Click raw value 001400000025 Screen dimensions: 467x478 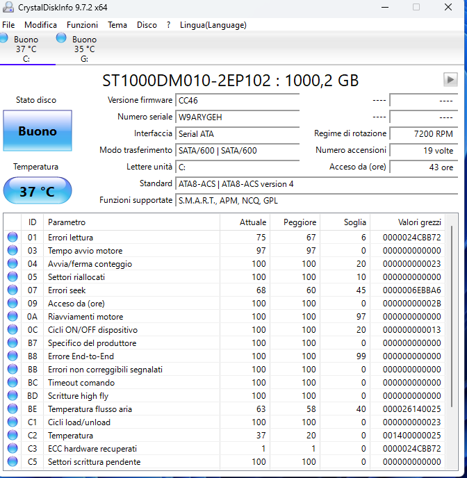412,436
